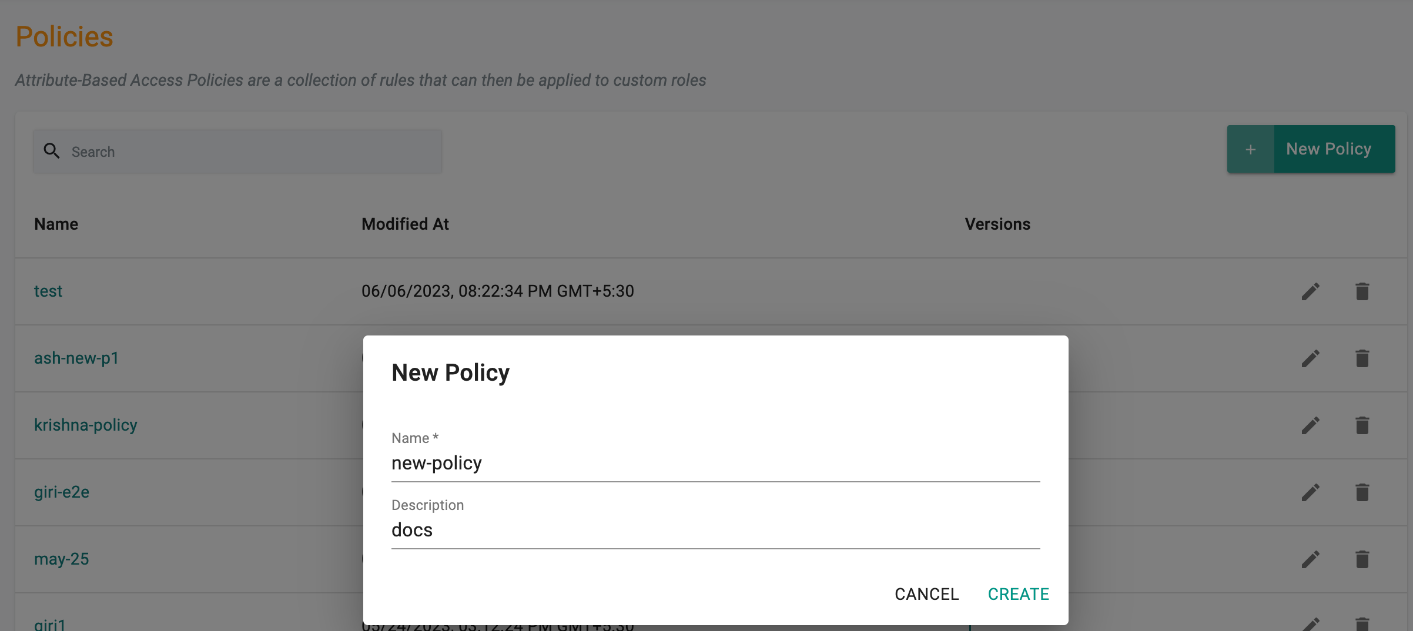Click into the Search policies box
The image size is (1413, 631).
[x=237, y=152]
